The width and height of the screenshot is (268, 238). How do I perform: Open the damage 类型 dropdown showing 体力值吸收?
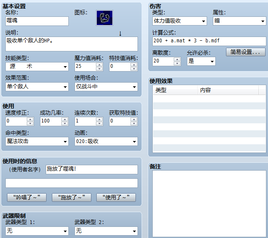(179, 21)
